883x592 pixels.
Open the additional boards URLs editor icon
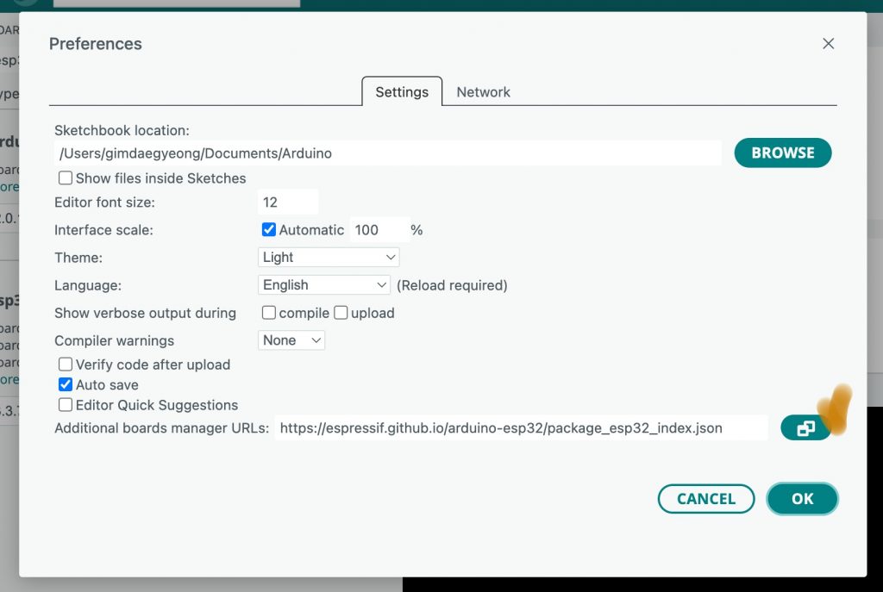805,428
